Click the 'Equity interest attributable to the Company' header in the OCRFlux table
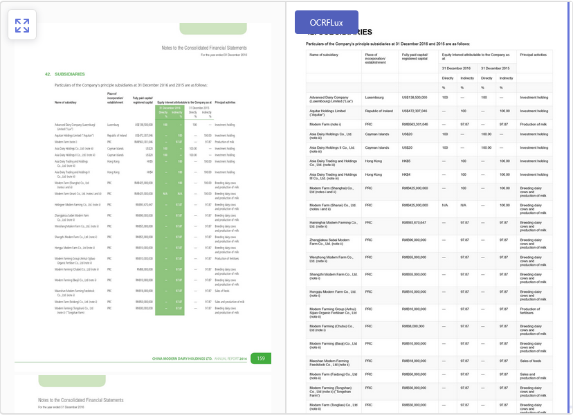The height and width of the screenshot is (416, 573). pyautogui.click(x=476, y=57)
